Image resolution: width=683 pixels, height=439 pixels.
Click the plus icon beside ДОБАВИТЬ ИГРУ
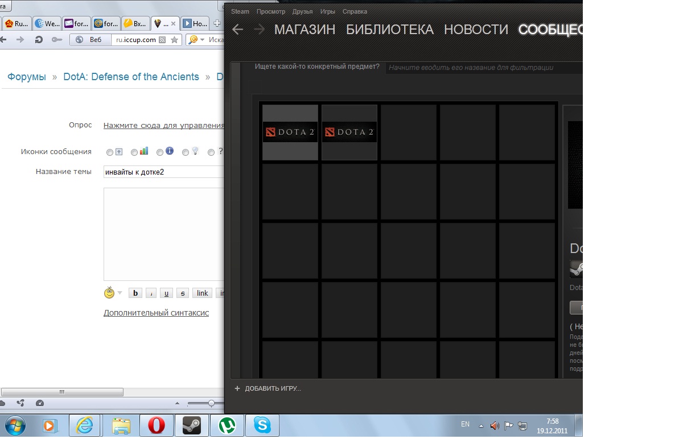click(237, 388)
